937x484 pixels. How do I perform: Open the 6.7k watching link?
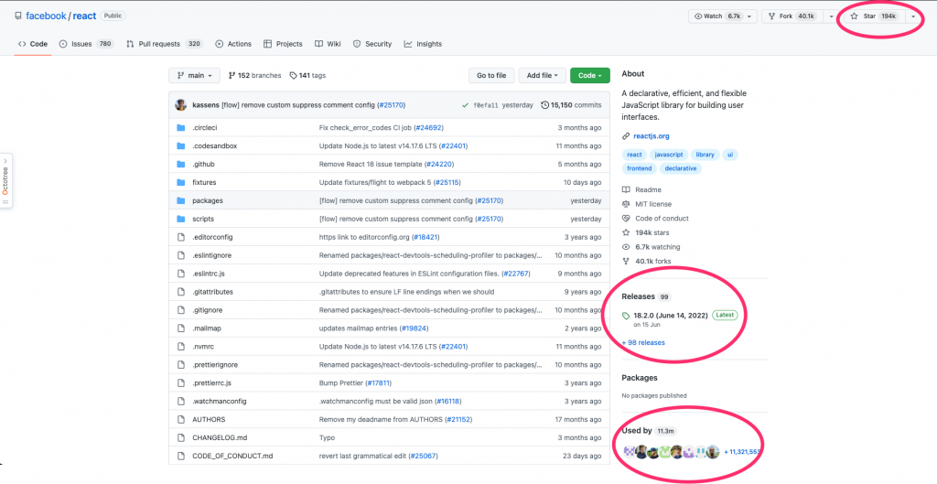657,247
